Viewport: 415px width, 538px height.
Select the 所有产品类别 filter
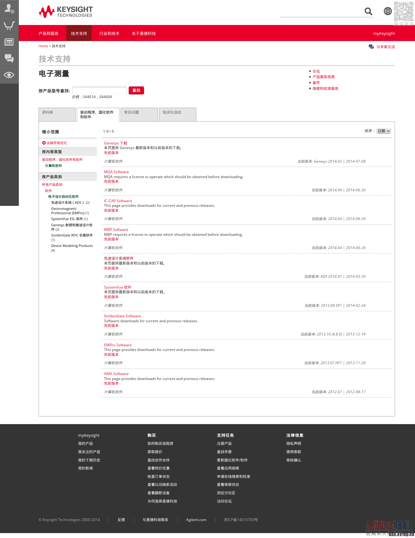click(x=52, y=185)
